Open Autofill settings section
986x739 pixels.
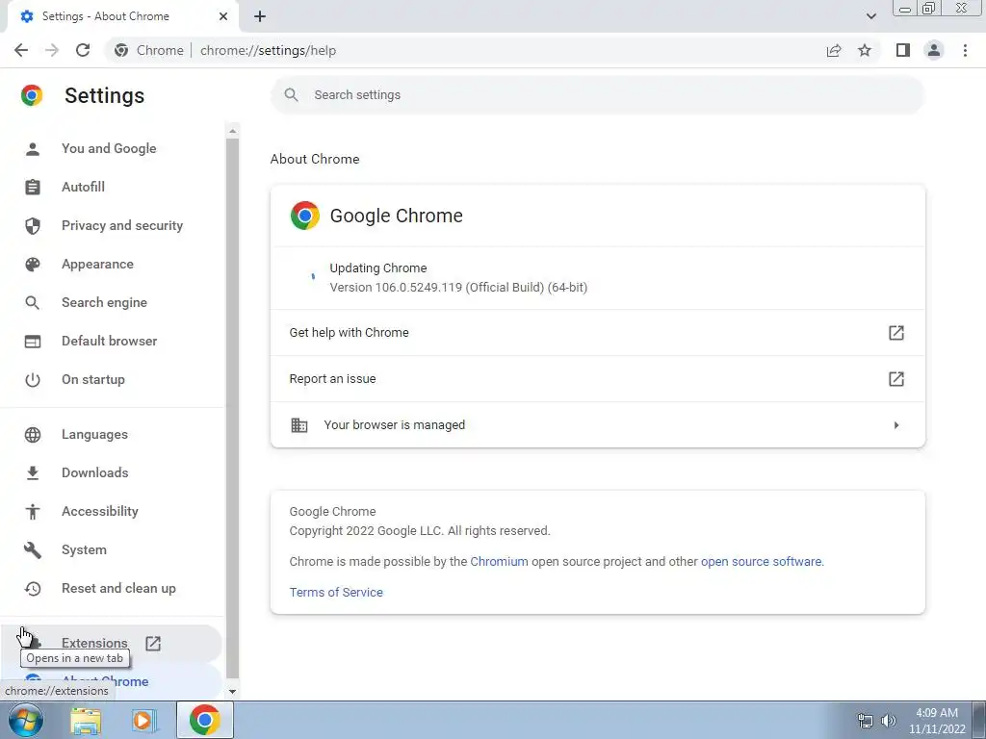click(83, 187)
